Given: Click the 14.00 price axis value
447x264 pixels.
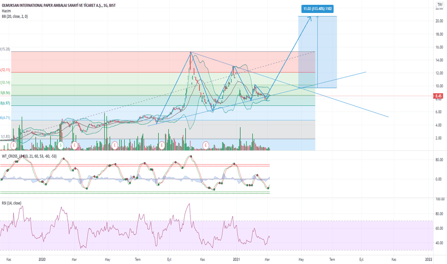Looking at the screenshot, I should (x=439, y=60).
